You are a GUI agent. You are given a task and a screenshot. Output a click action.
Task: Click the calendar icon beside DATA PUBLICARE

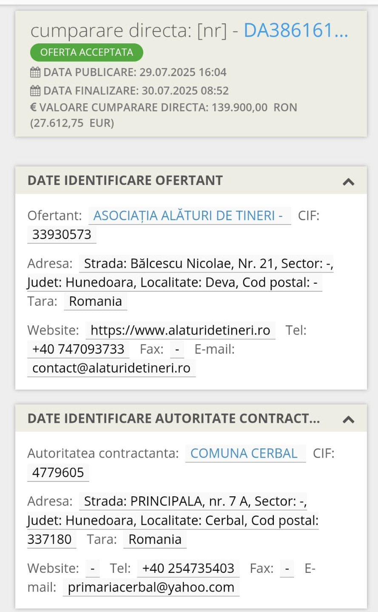click(x=35, y=72)
